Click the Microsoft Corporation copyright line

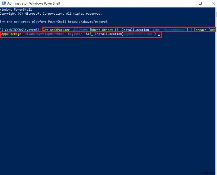point(51,13)
